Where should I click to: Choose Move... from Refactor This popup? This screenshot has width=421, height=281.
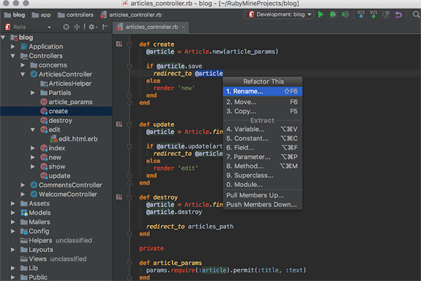pyautogui.click(x=262, y=102)
